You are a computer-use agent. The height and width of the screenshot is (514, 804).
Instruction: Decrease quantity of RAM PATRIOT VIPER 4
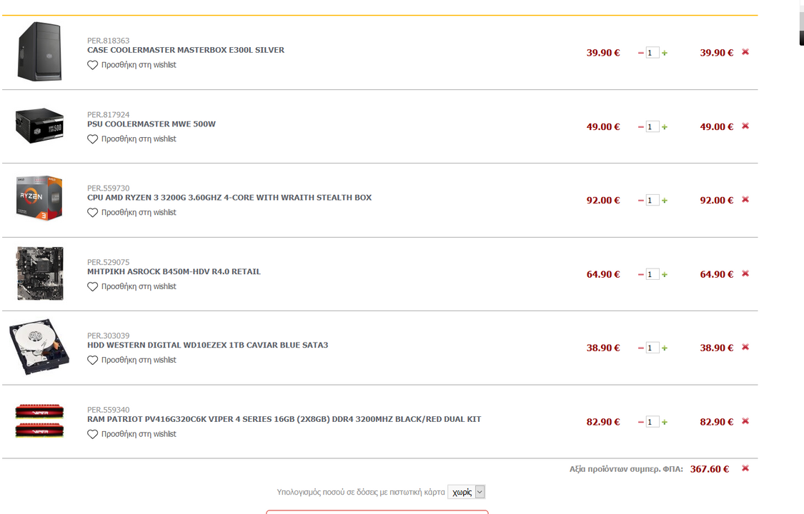tap(640, 422)
